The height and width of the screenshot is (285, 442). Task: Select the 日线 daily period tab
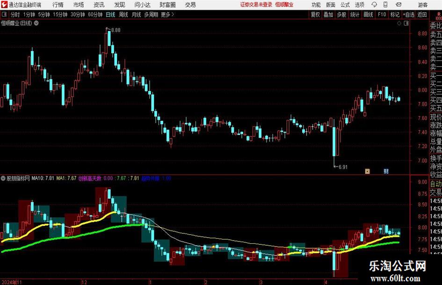[110, 15]
